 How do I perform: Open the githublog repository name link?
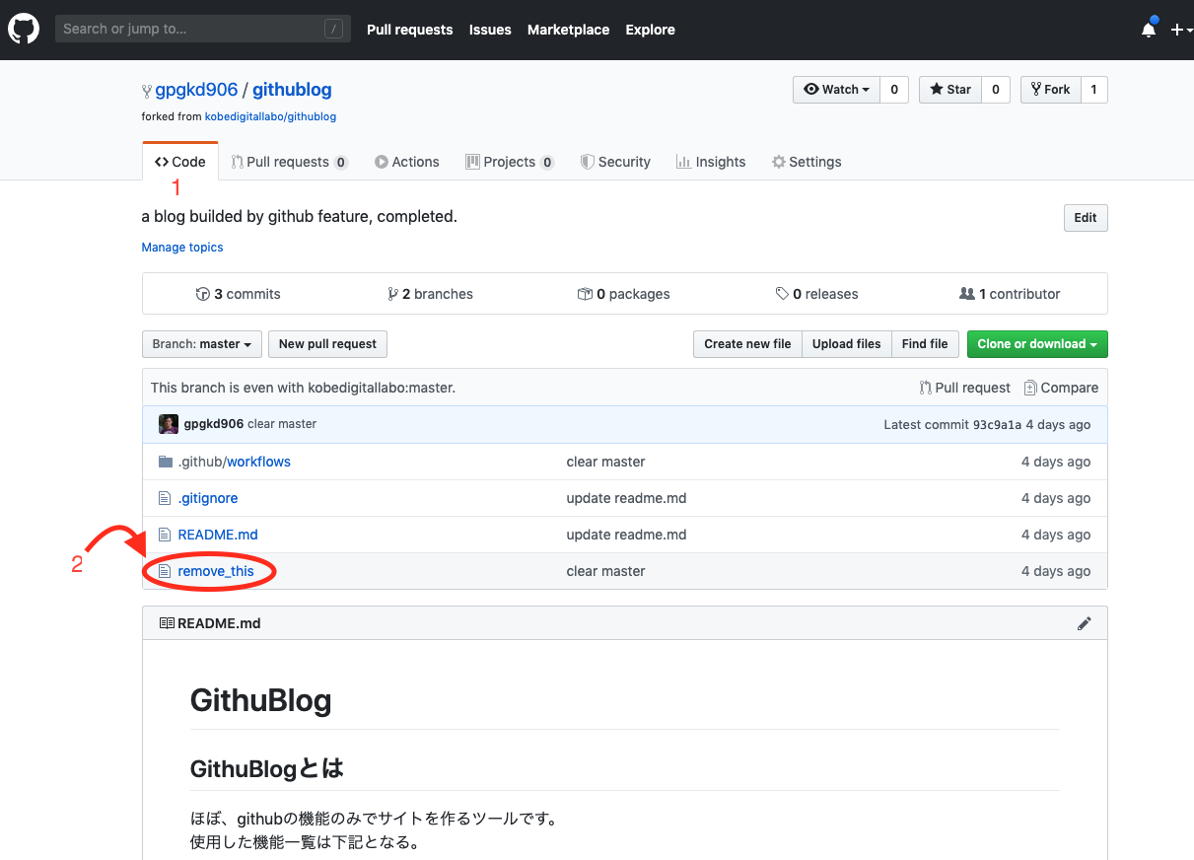[x=292, y=90]
